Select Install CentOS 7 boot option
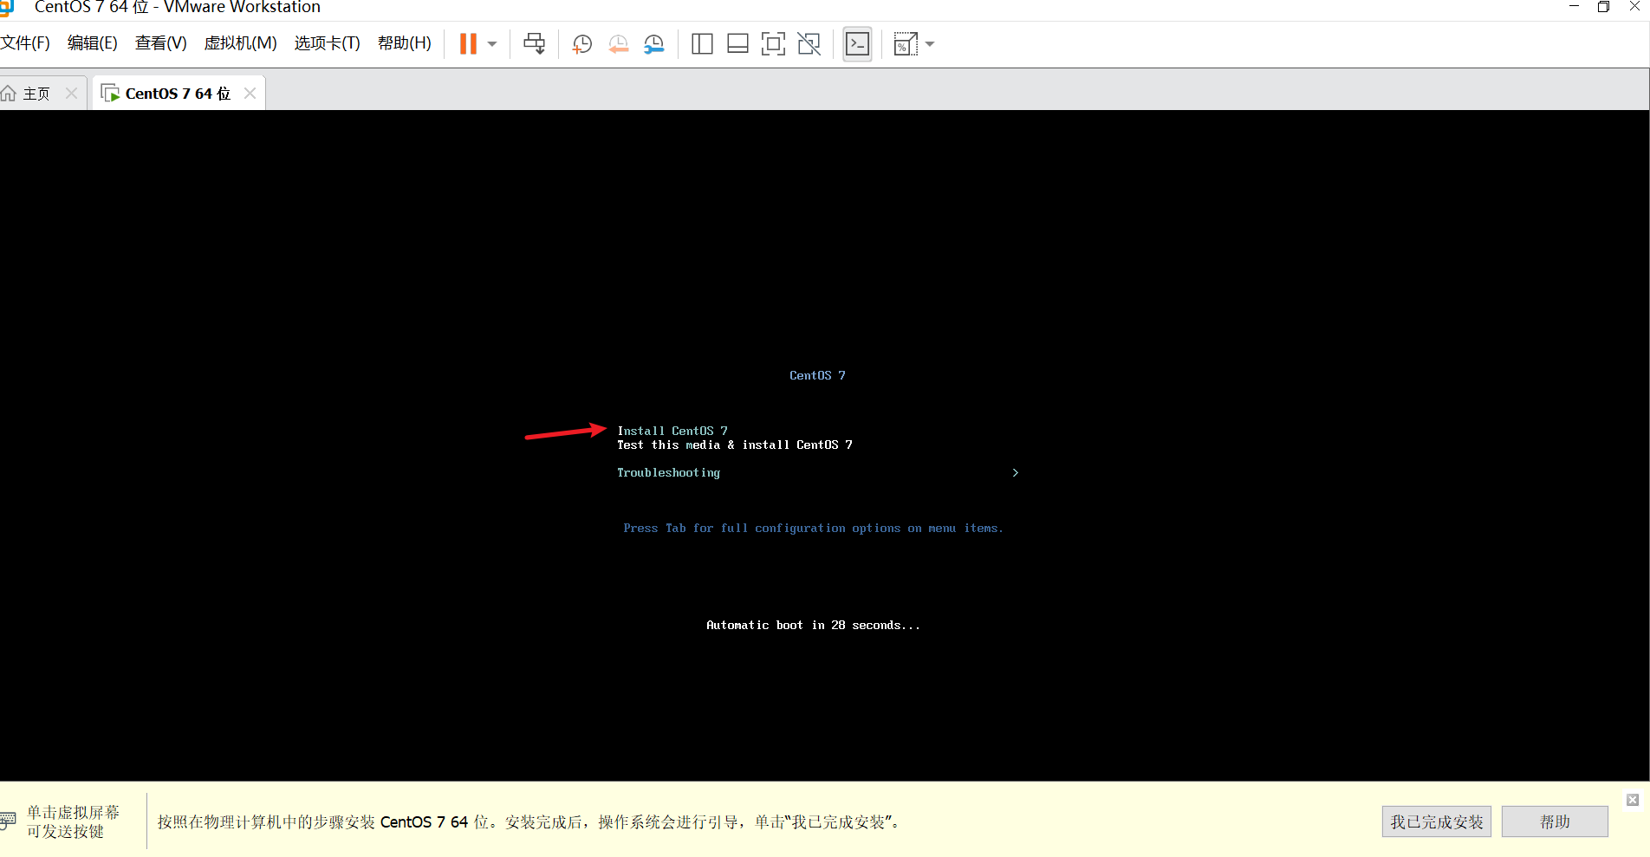Image resolution: width=1650 pixels, height=857 pixels. [672, 431]
